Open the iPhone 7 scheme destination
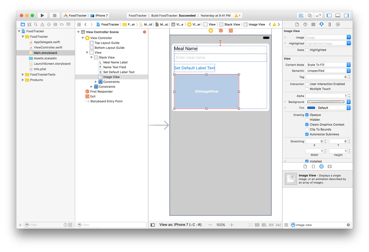Image resolution: width=369 pixels, height=252 pixels. pos(99,15)
